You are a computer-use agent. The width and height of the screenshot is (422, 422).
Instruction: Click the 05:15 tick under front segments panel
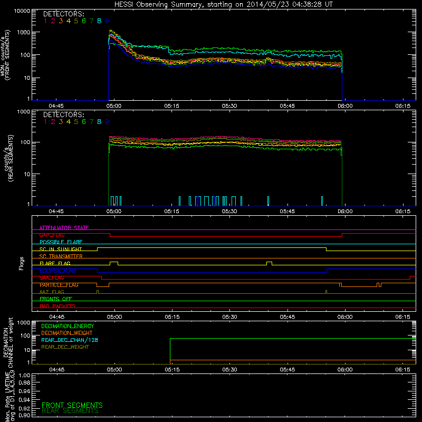[172, 106]
